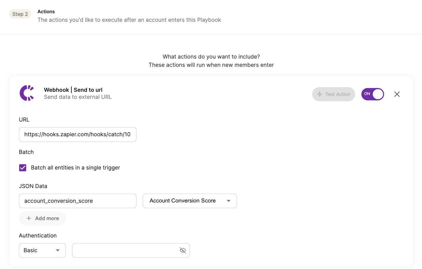The image size is (422, 269).
Task: Remove the Webhook action with X icon
Action: click(x=397, y=94)
